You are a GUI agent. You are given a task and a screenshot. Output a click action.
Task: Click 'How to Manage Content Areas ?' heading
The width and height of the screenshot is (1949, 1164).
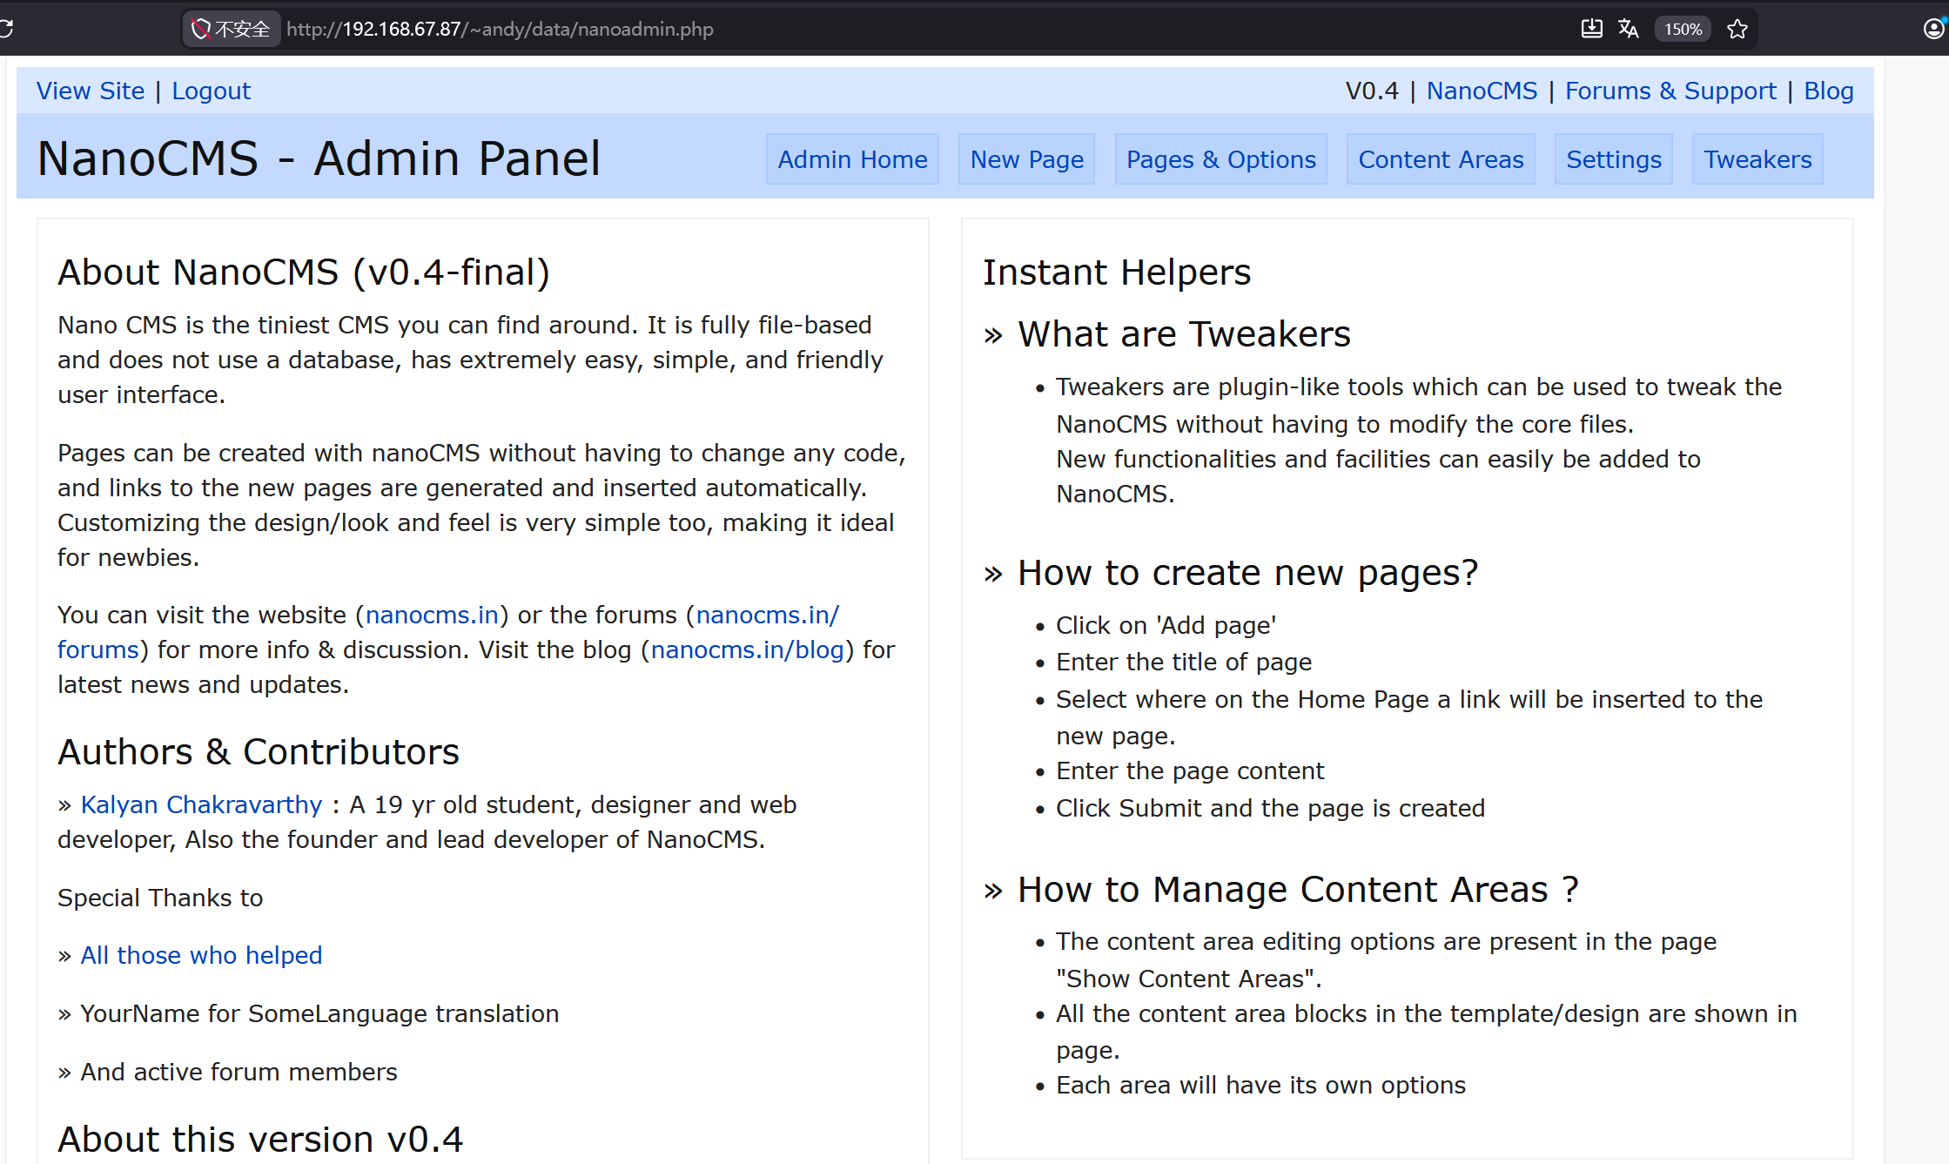(1297, 890)
